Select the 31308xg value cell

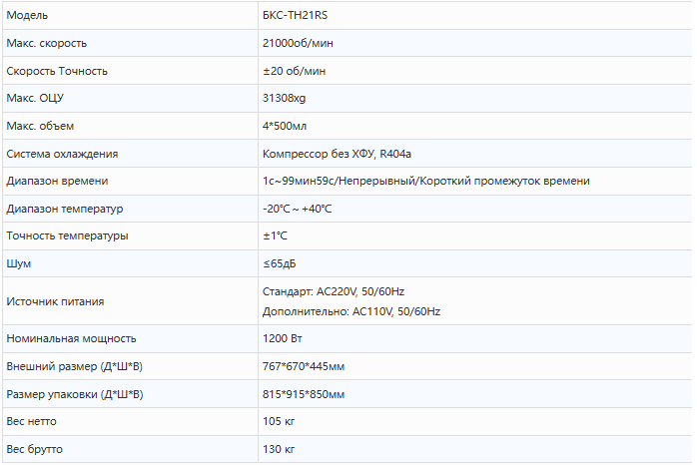tap(284, 99)
